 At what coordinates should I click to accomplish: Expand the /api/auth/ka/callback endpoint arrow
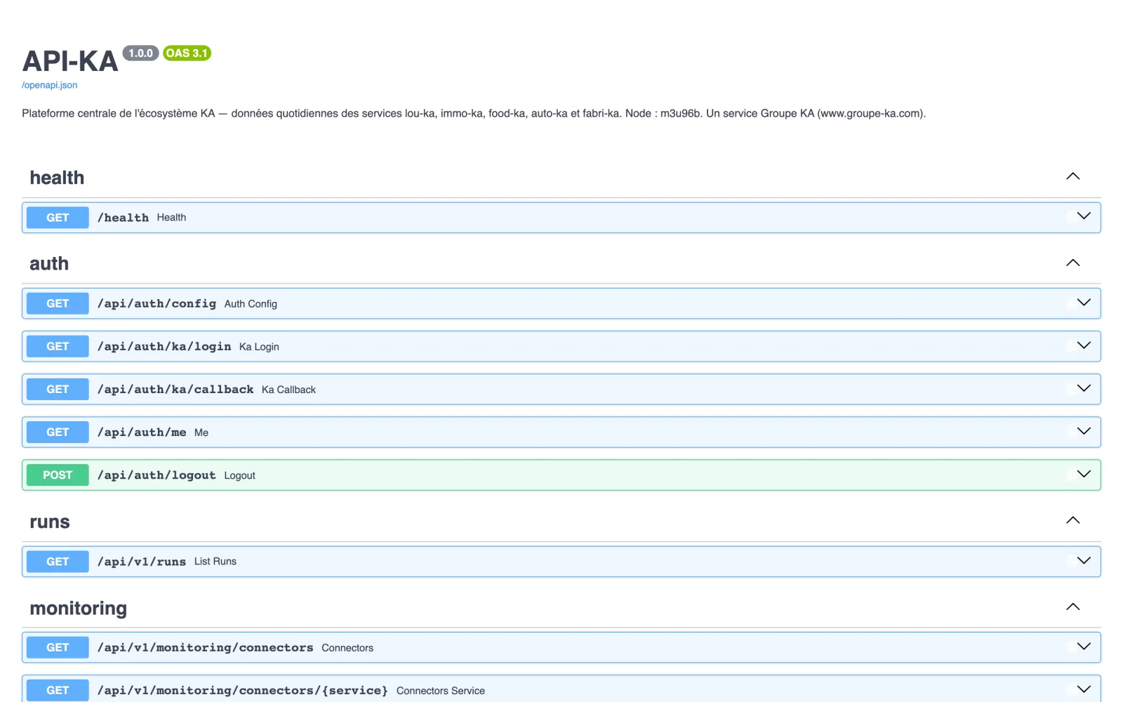pos(1084,388)
